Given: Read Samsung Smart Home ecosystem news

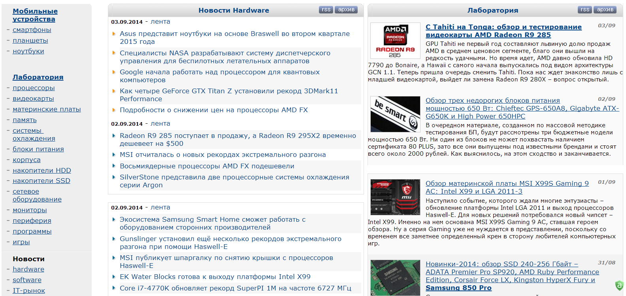Looking at the screenshot, I should (x=213, y=223).
